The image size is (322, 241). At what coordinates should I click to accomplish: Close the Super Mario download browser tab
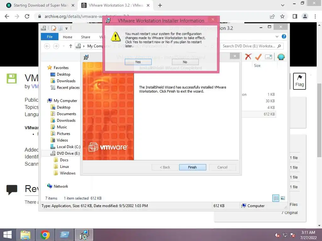[73, 6]
